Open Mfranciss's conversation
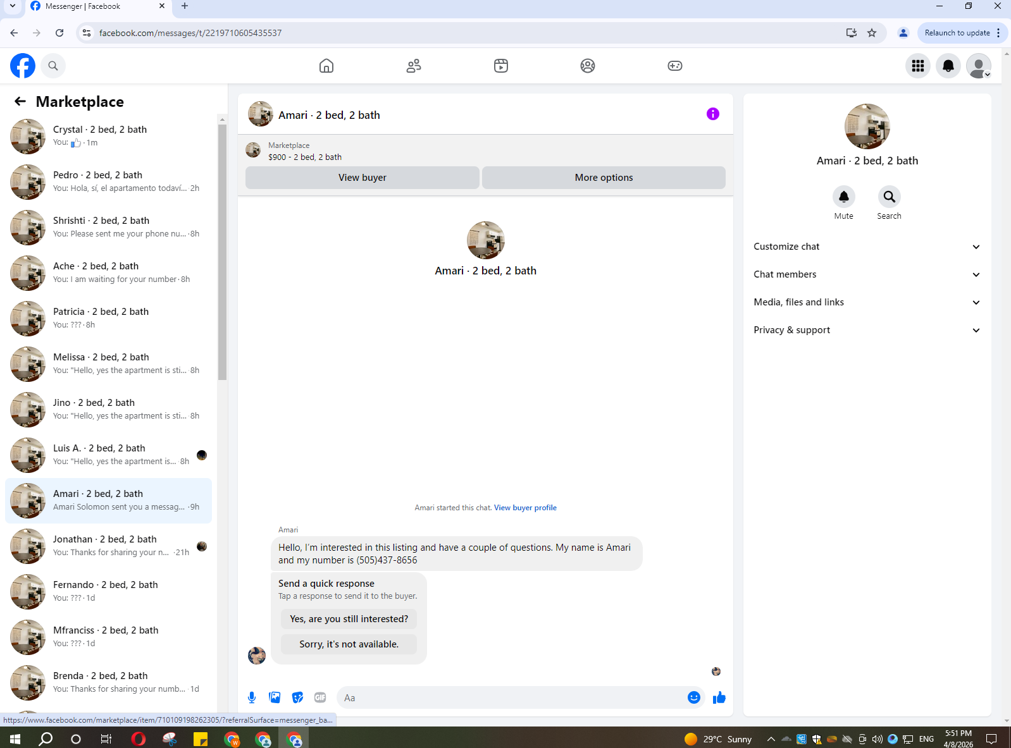The width and height of the screenshot is (1011, 748). pos(109,637)
